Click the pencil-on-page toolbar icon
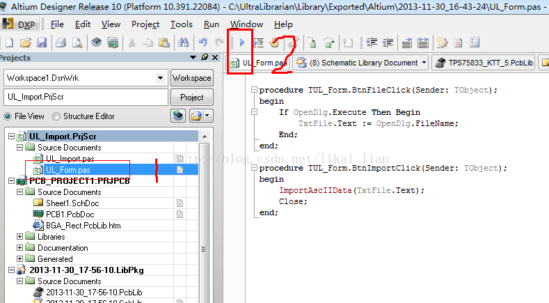The width and height of the screenshot is (549, 303). [442, 42]
